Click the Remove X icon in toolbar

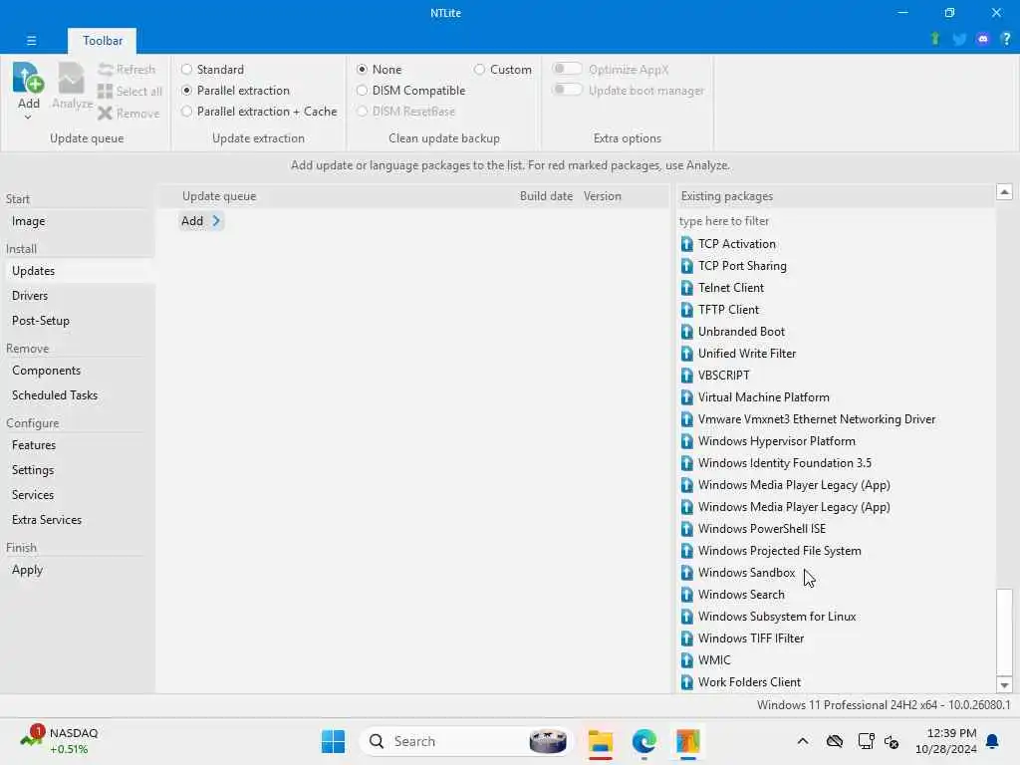[105, 114]
